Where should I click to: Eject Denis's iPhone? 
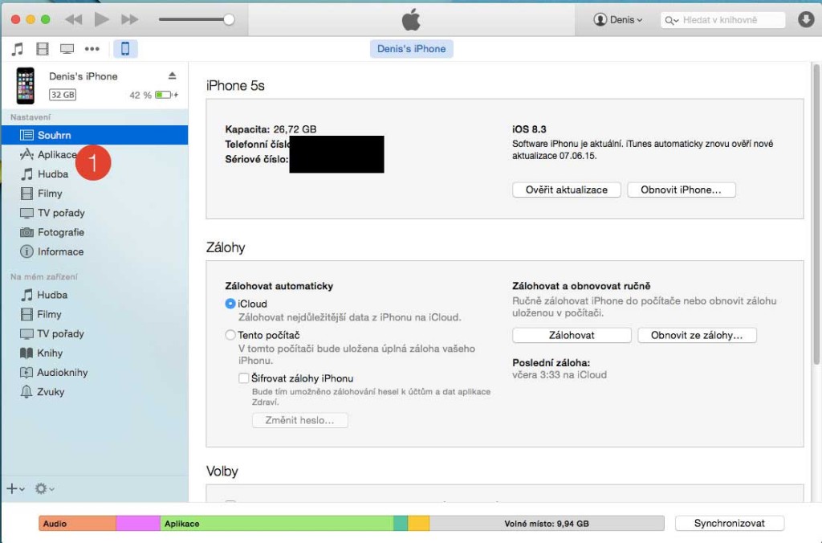click(x=172, y=76)
